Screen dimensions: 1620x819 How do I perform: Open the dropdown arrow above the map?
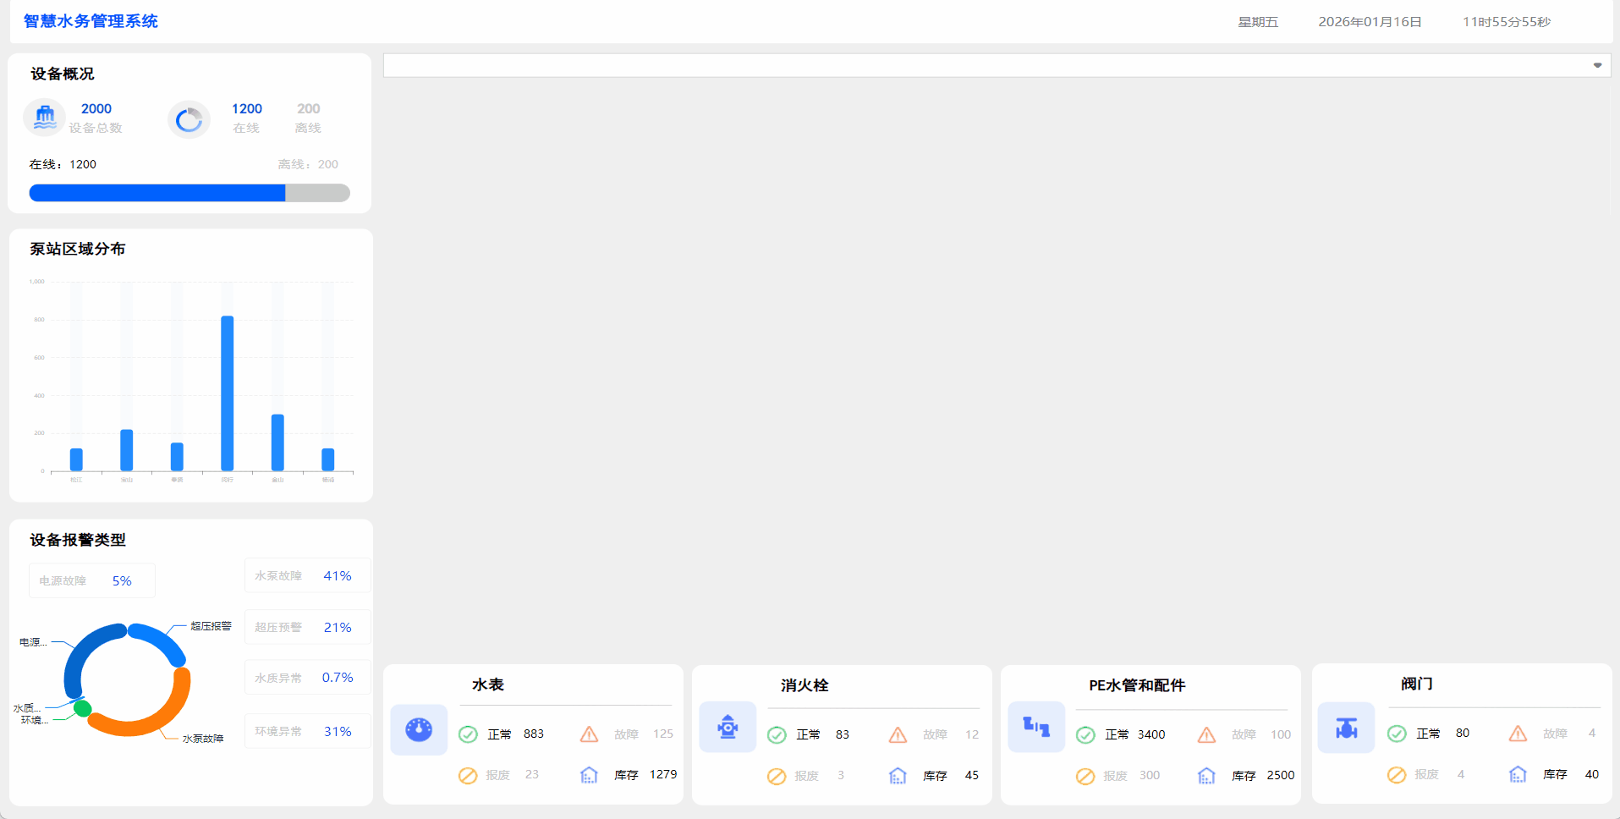(x=1597, y=65)
